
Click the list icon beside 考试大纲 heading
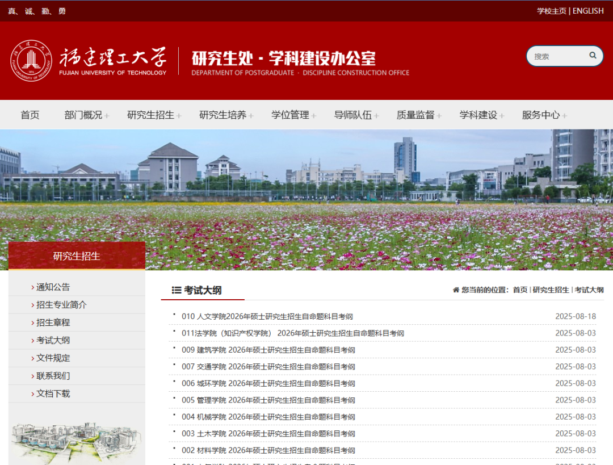pyautogui.click(x=177, y=290)
